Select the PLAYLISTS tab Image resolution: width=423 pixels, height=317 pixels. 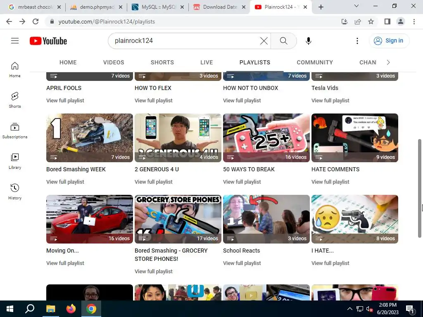254,62
